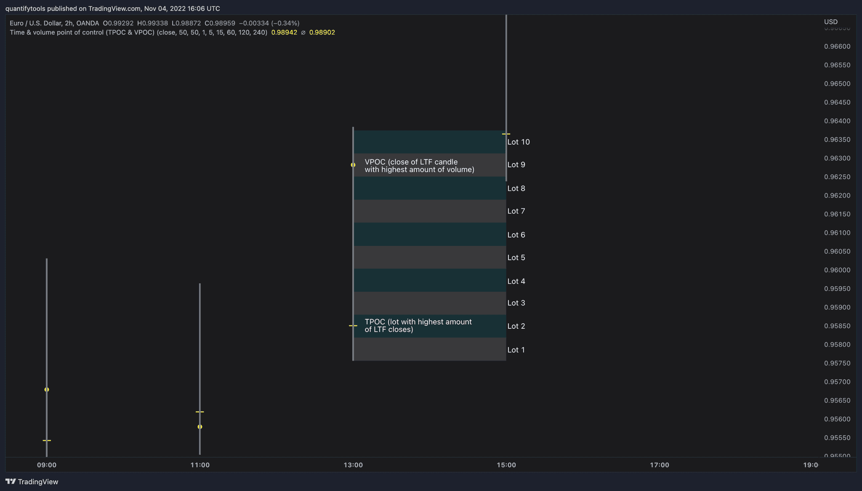Screen dimensions: 862x491
Task: Select the Lot 9 label on the chart
Action: tap(516, 165)
